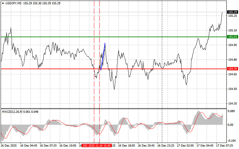Select the USDJPY,M5 chart title text
The image size is (239, 149).
pos(13,3)
